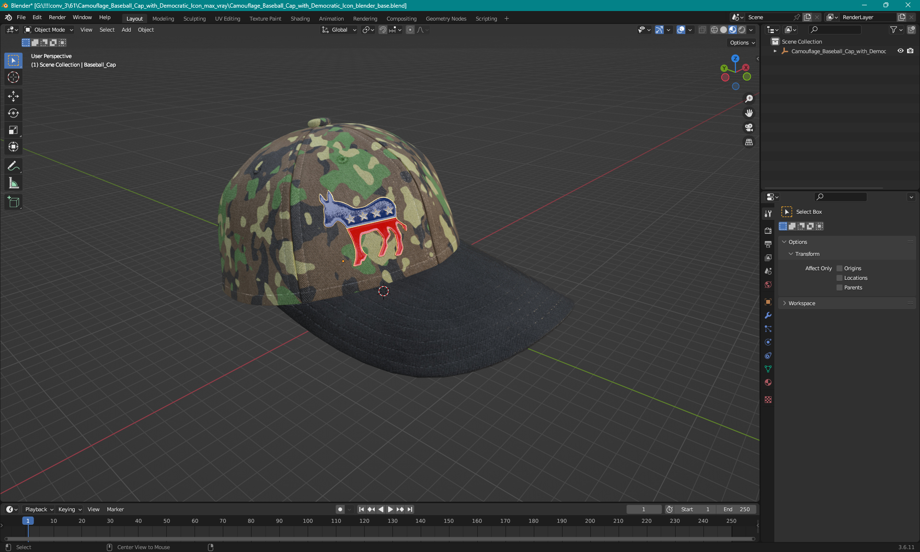This screenshot has width=920, height=552.
Task: Expand Camouflage_Baseball_Cap collection in outliner
Action: pos(775,51)
